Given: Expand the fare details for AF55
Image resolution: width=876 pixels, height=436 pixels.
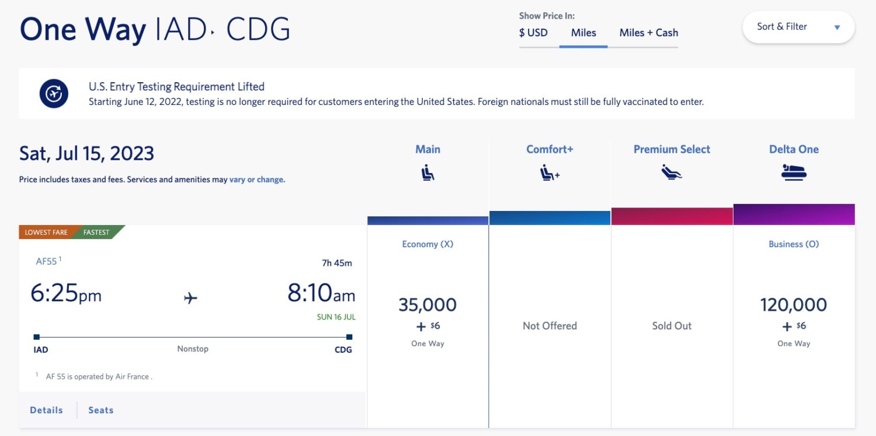Looking at the screenshot, I should click(46, 410).
